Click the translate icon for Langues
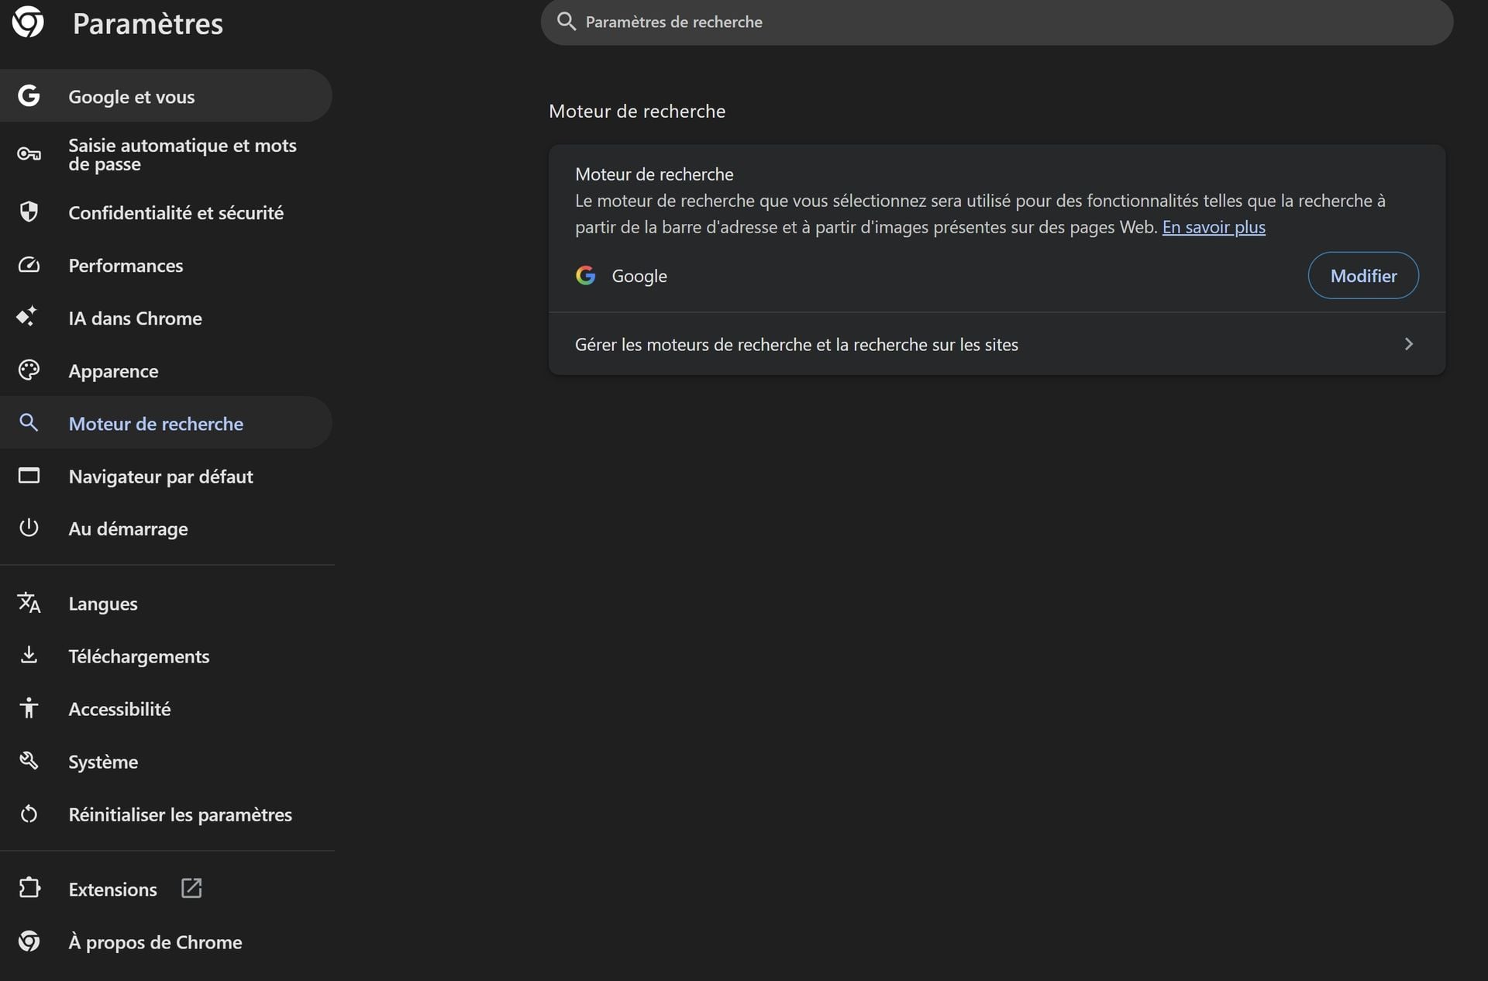The height and width of the screenshot is (981, 1488). tap(29, 602)
